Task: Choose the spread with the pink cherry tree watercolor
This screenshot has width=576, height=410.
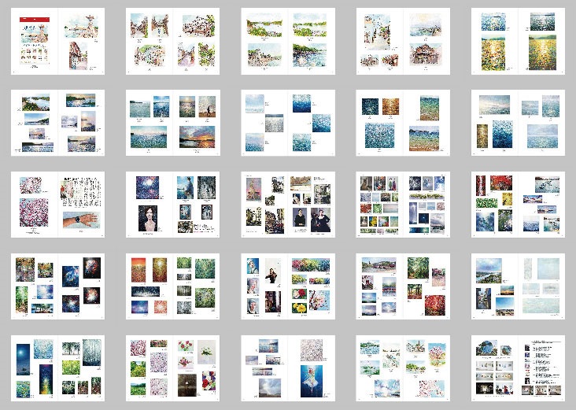Action: pos(403,368)
